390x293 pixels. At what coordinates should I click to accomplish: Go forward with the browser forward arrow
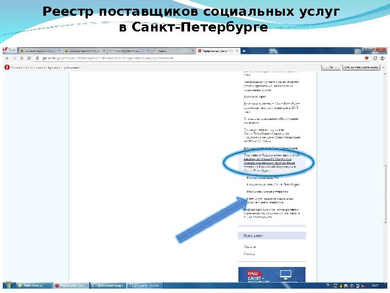point(15,58)
